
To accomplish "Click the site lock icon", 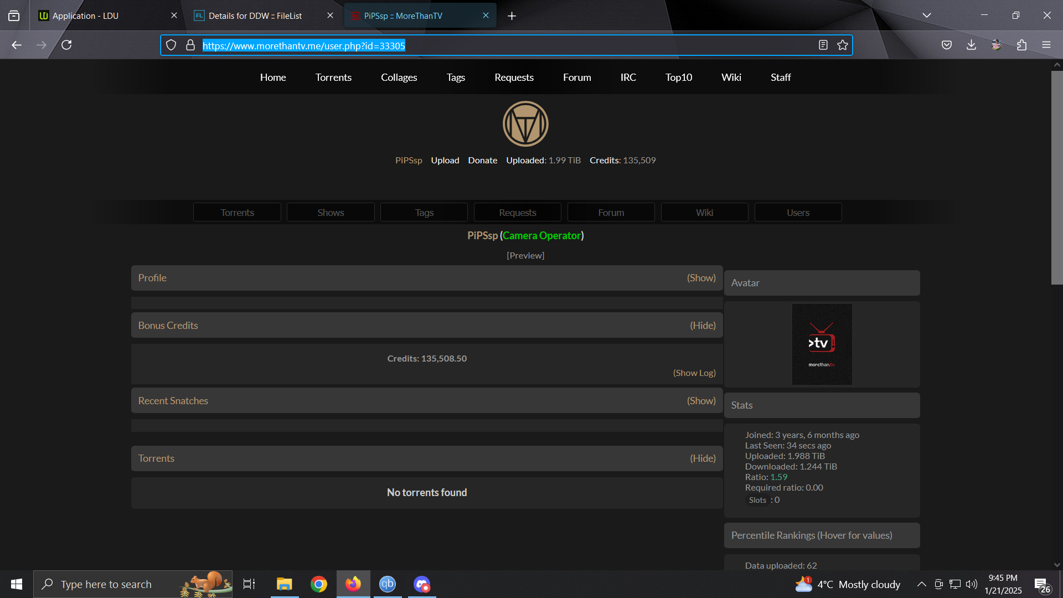I will coord(190,45).
